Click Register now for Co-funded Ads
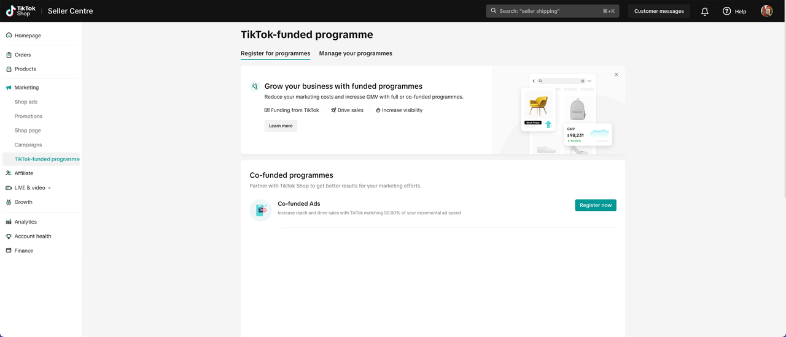Screen dimensions: 786x337 tap(595, 205)
